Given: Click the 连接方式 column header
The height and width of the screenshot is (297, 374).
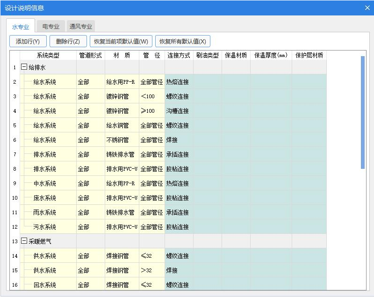Looking at the screenshot, I should [179, 55].
